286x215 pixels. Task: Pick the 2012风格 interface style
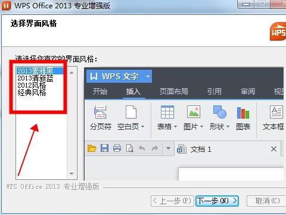[x=32, y=85]
